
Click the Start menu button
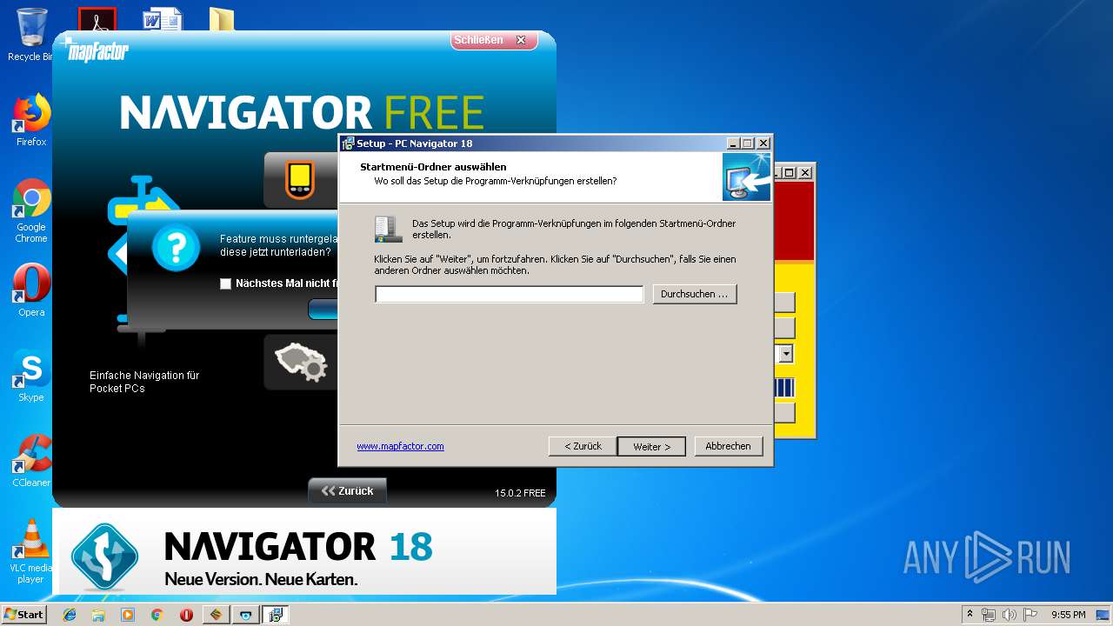click(x=24, y=615)
